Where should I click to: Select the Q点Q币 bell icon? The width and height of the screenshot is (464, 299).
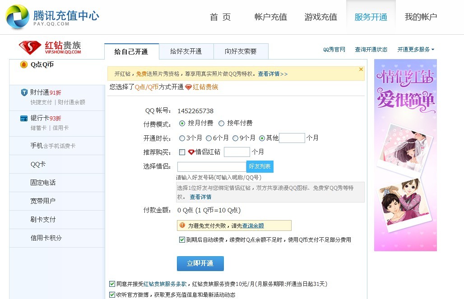(x=24, y=64)
